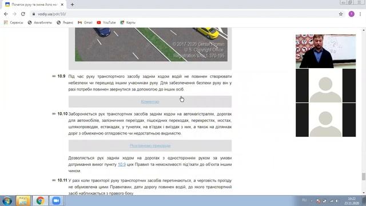Open a new browser tab
Screen dimensions: 366x206
(73, 5)
